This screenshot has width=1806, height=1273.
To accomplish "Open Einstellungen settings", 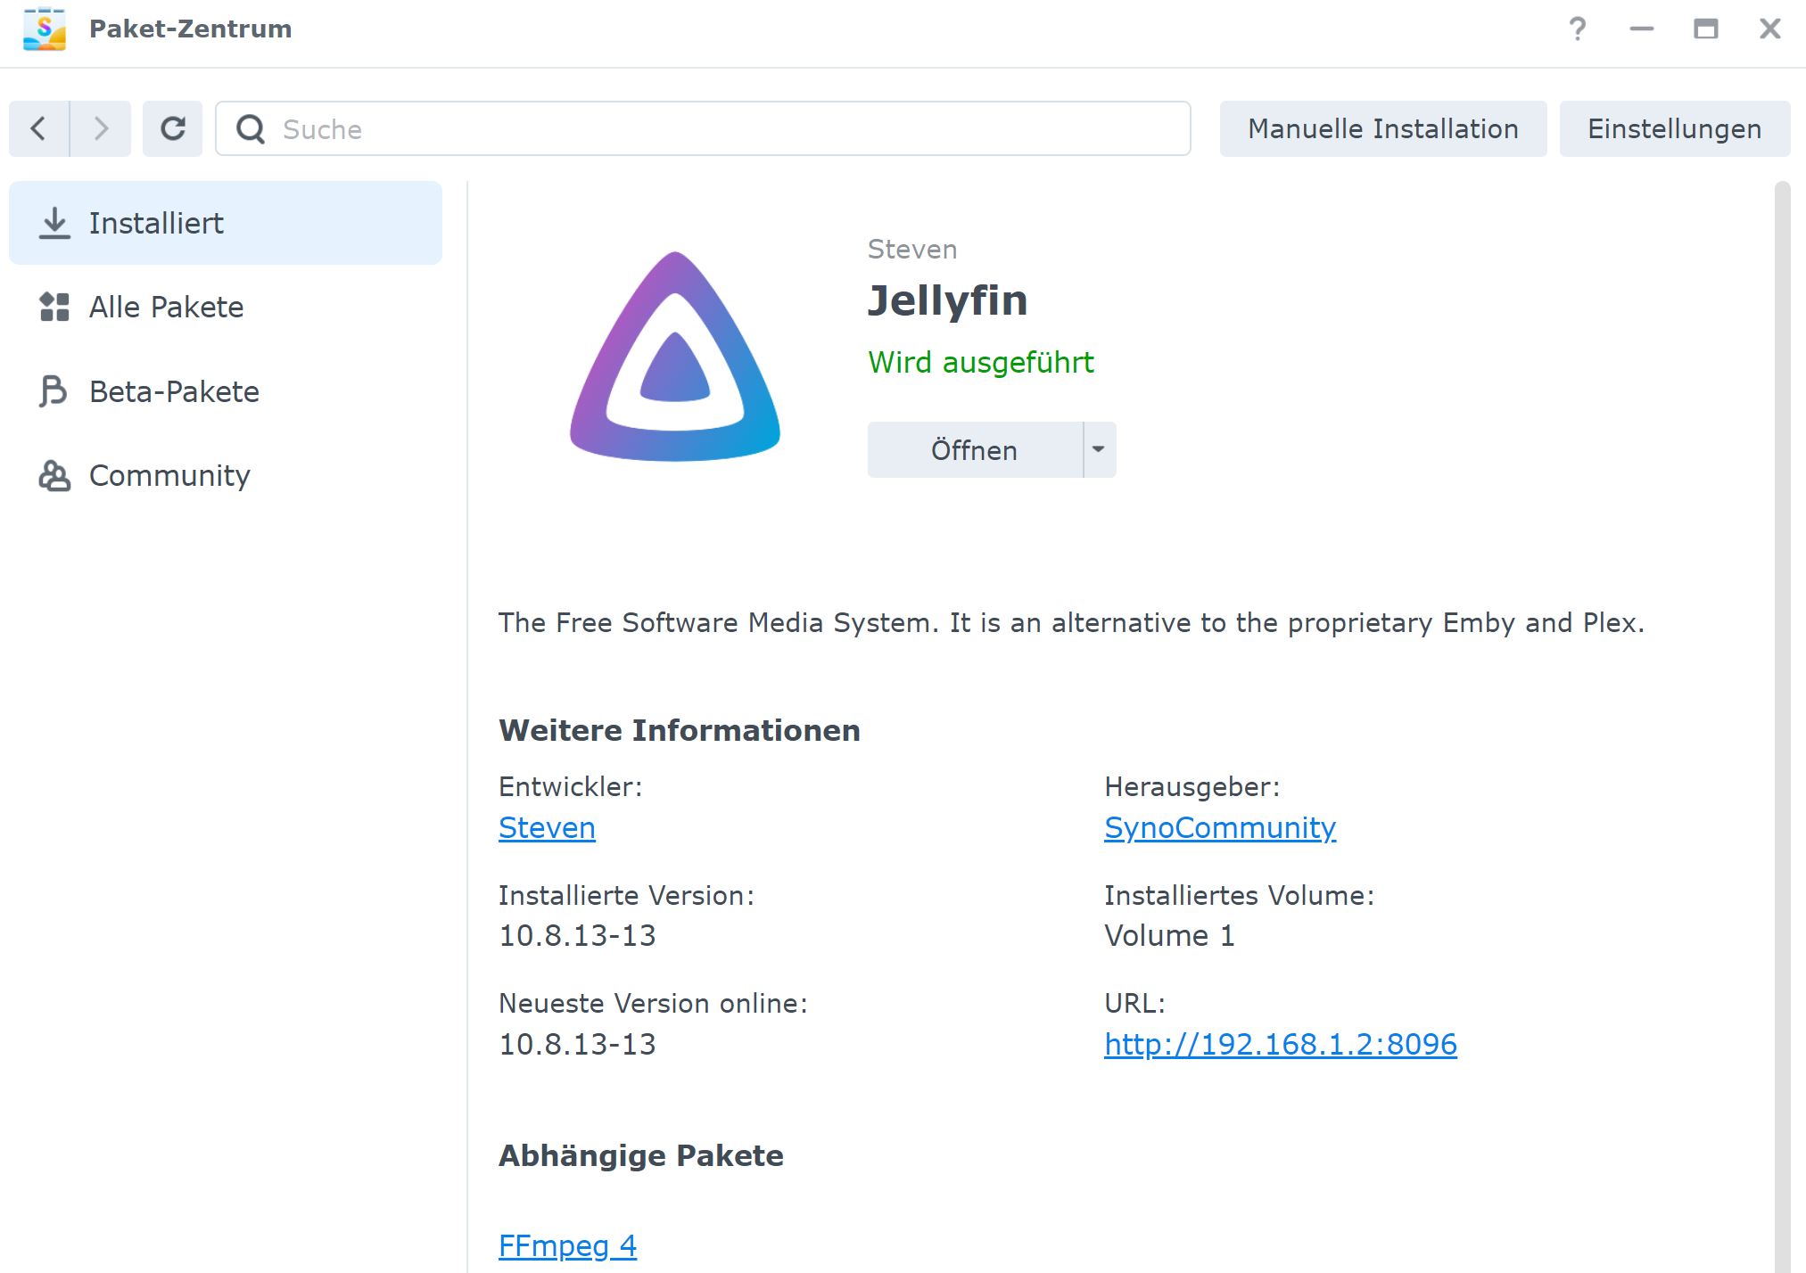I will (1674, 129).
